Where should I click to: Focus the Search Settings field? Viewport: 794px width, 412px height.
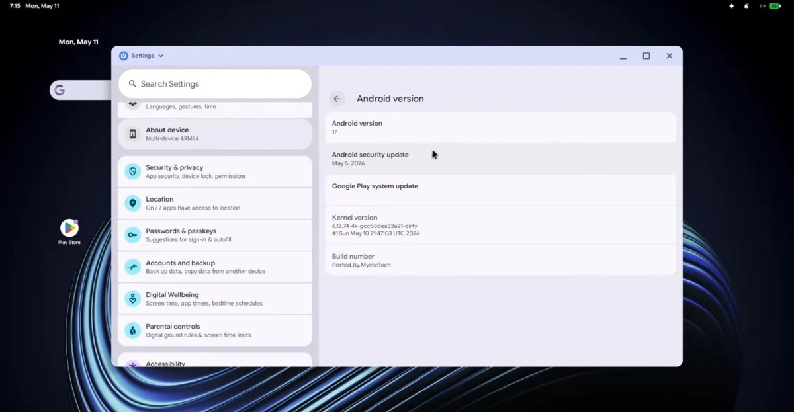point(215,84)
